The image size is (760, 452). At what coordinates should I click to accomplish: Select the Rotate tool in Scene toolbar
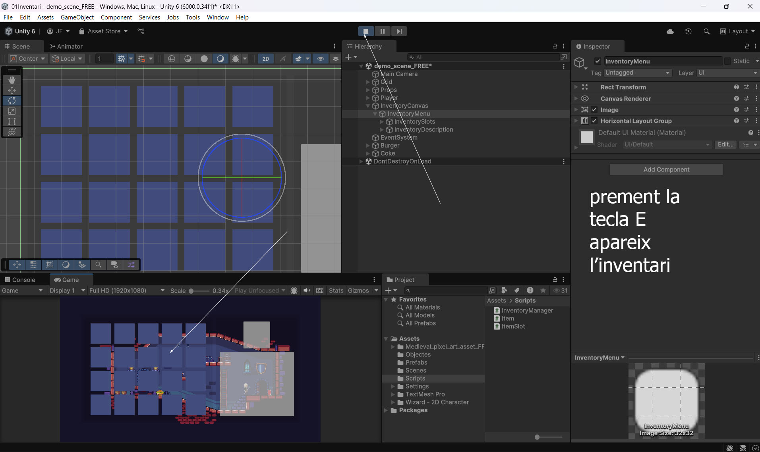12,101
